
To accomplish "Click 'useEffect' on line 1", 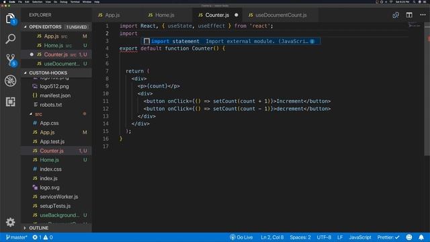I will pos(212,26).
